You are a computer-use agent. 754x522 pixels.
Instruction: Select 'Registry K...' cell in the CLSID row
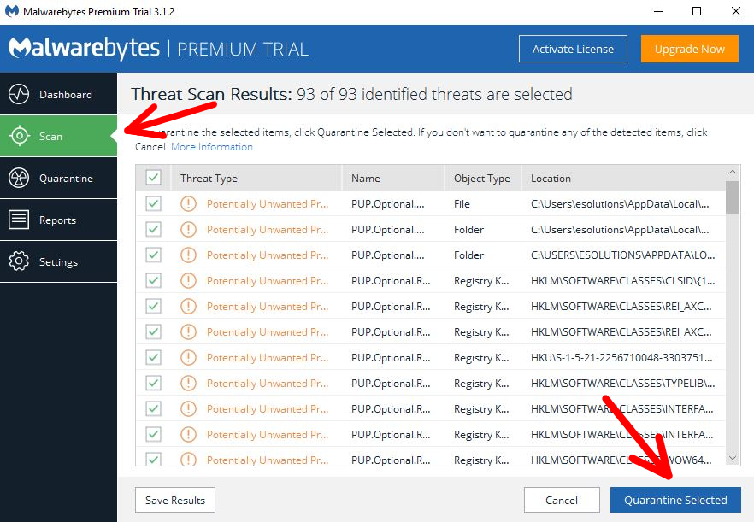click(x=481, y=281)
